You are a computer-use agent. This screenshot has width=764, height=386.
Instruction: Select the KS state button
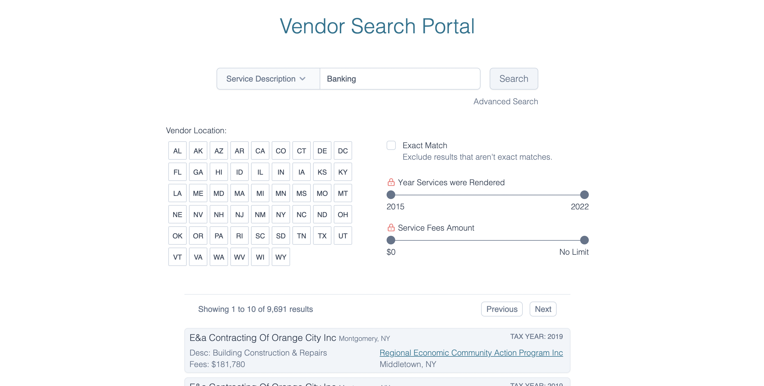click(x=322, y=172)
